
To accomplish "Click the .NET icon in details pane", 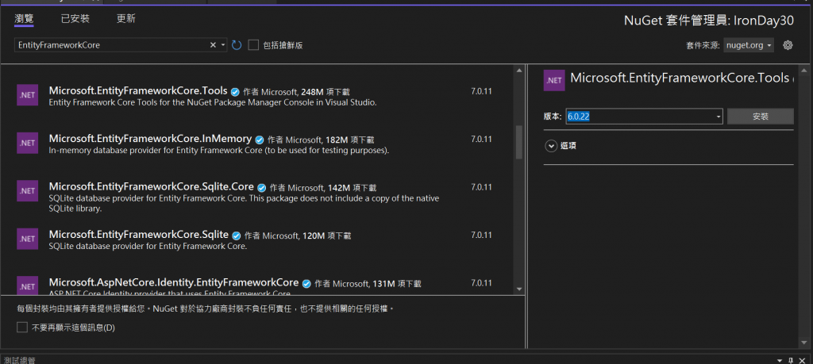I will pos(554,80).
